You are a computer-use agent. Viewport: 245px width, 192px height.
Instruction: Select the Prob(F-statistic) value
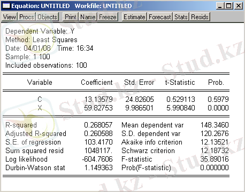click(x=215, y=167)
